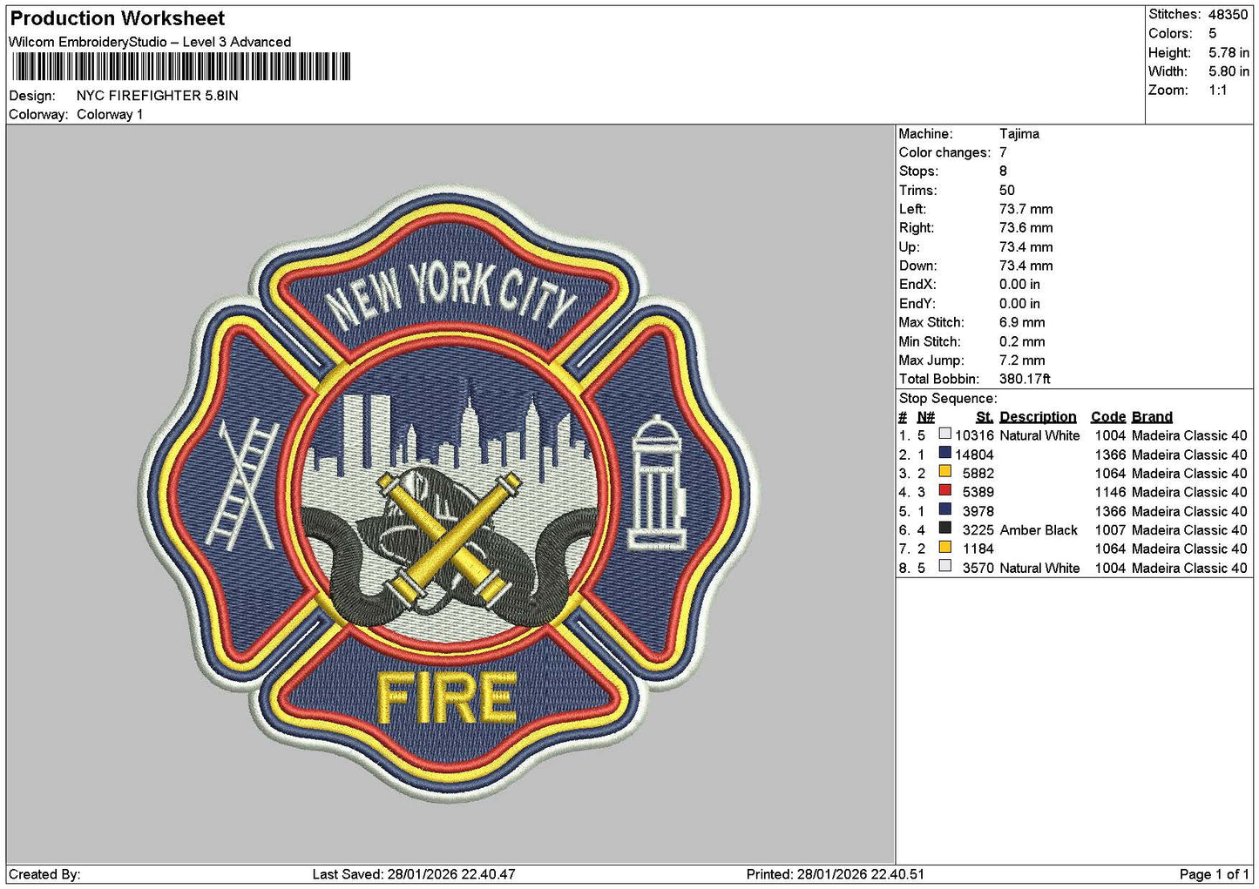This screenshot has height=889, width=1259.
Task: Click the 'Stops:' label
Action: [x=918, y=172]
